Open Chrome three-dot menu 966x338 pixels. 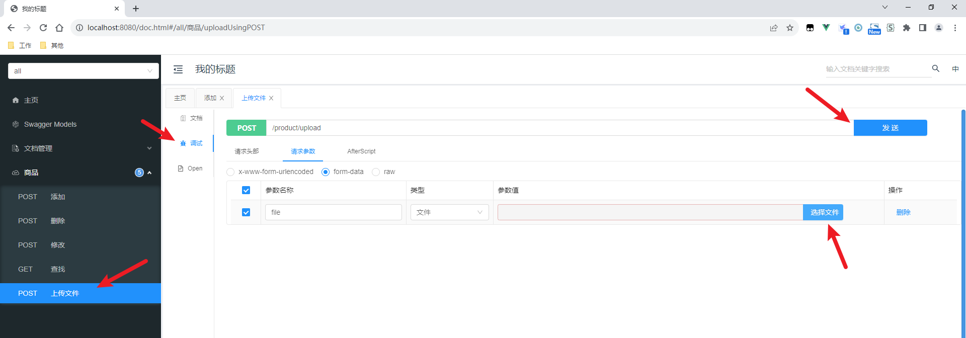955,28
